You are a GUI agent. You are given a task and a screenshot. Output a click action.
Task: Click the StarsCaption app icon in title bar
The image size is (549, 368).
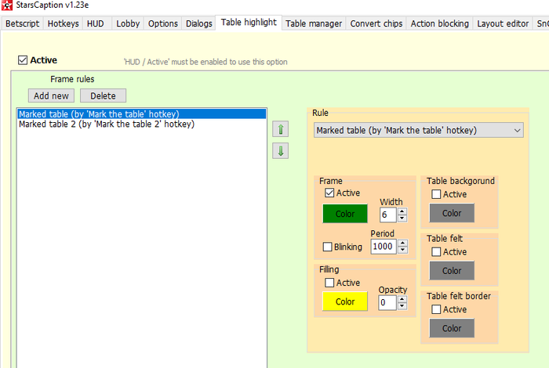[6, 5]
